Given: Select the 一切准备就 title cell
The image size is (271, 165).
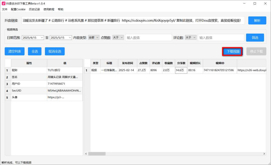Looking at the screenshot, I should 109,70.
